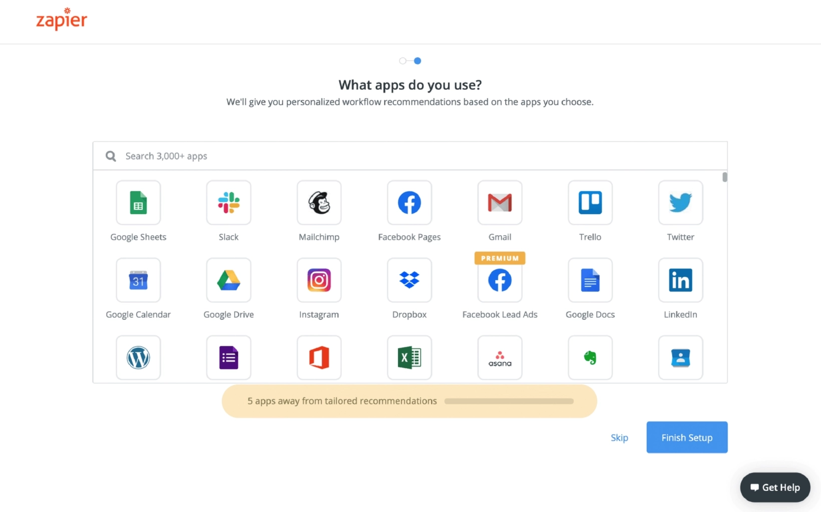Select the Gmail app icon
821x512 pixels.
coord(500,203)
